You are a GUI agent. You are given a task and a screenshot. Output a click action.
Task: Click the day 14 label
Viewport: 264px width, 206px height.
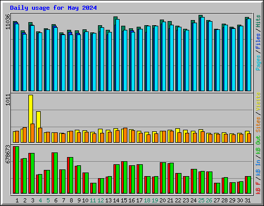116,200
